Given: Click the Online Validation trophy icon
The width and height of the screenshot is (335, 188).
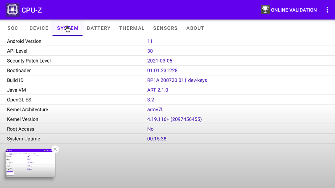Looking at the screenshot, I should [x=265, y=10].
